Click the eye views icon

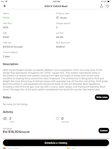click(x=5, y=118)
